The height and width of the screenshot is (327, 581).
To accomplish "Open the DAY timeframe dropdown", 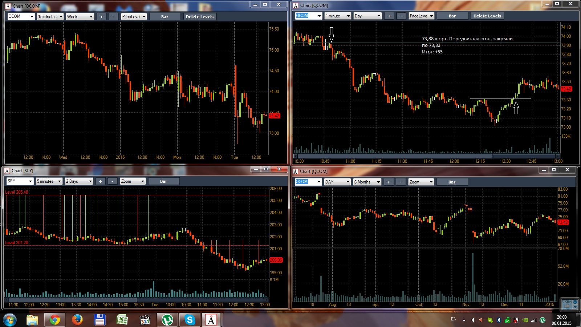I will point(337,182).
